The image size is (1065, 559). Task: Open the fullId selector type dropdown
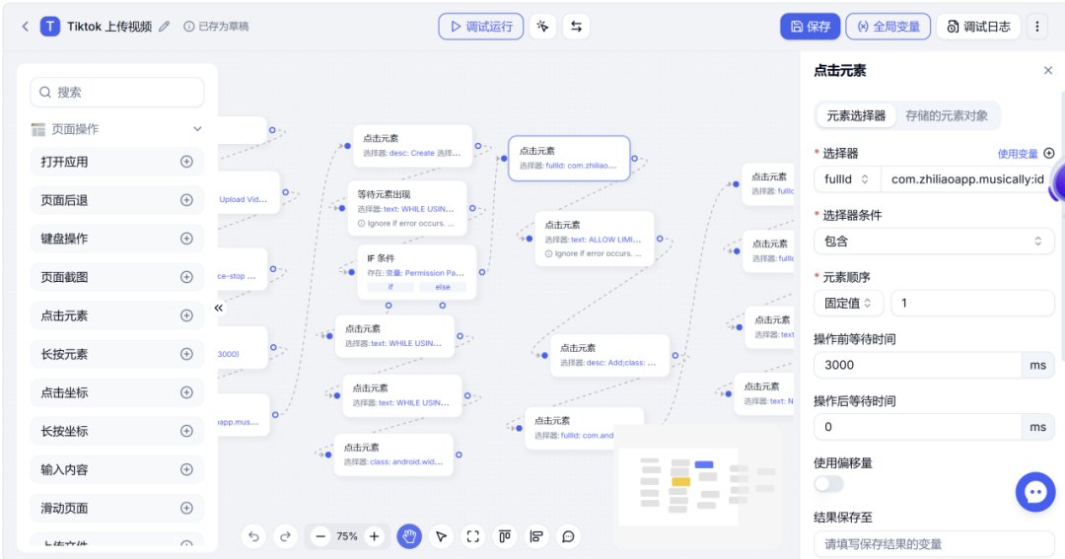coord(847,179)
